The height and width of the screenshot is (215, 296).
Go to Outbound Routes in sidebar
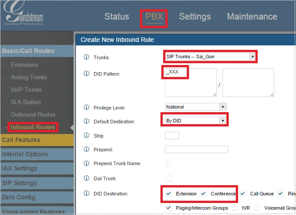tap(33, 114)
